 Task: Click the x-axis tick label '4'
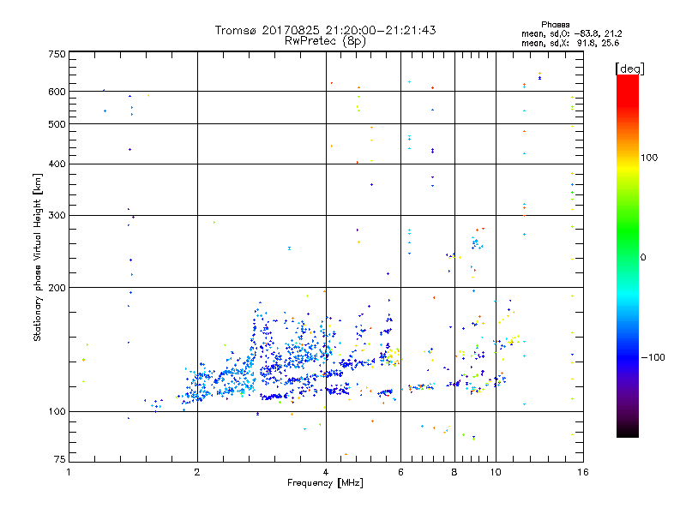pos(326,472)
